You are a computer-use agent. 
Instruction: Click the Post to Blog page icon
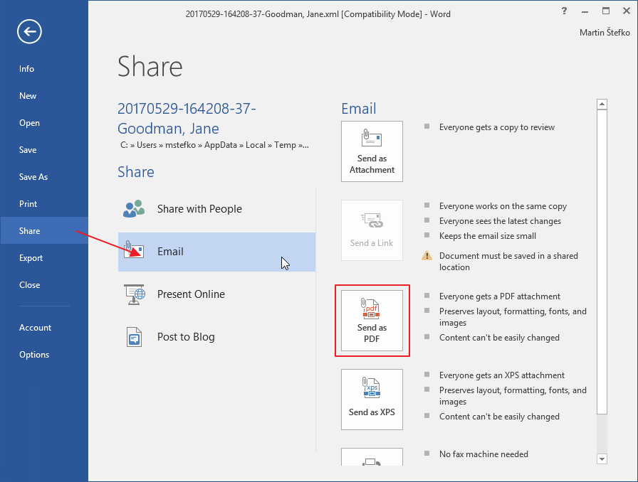coord(134,337)
